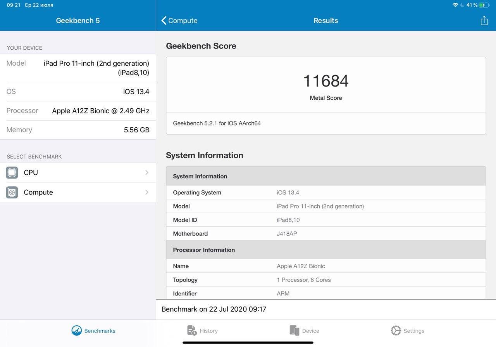The width and height of the screenshot is (496, 347).
Task: Select the Identifier value ARM
Action: [x=283, y=293]
